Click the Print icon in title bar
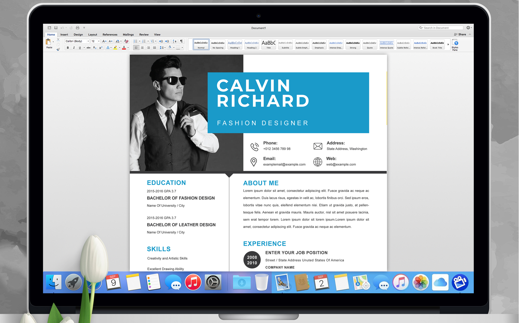Image resolution: width=519 pixels, height=323 pixels. click(x=77, y=28)
